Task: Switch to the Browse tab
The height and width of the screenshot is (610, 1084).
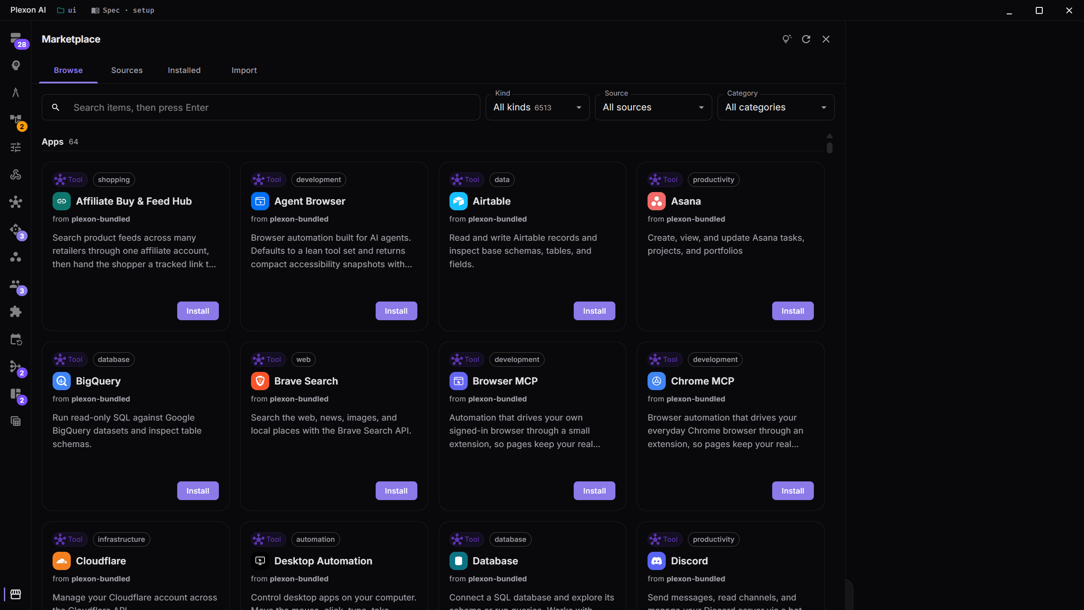Action: [x=68, y=70]
